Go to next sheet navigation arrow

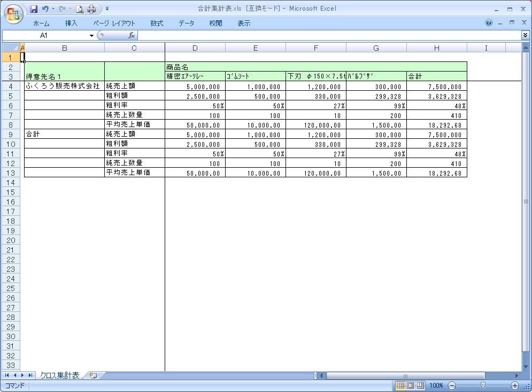(22, 375)
